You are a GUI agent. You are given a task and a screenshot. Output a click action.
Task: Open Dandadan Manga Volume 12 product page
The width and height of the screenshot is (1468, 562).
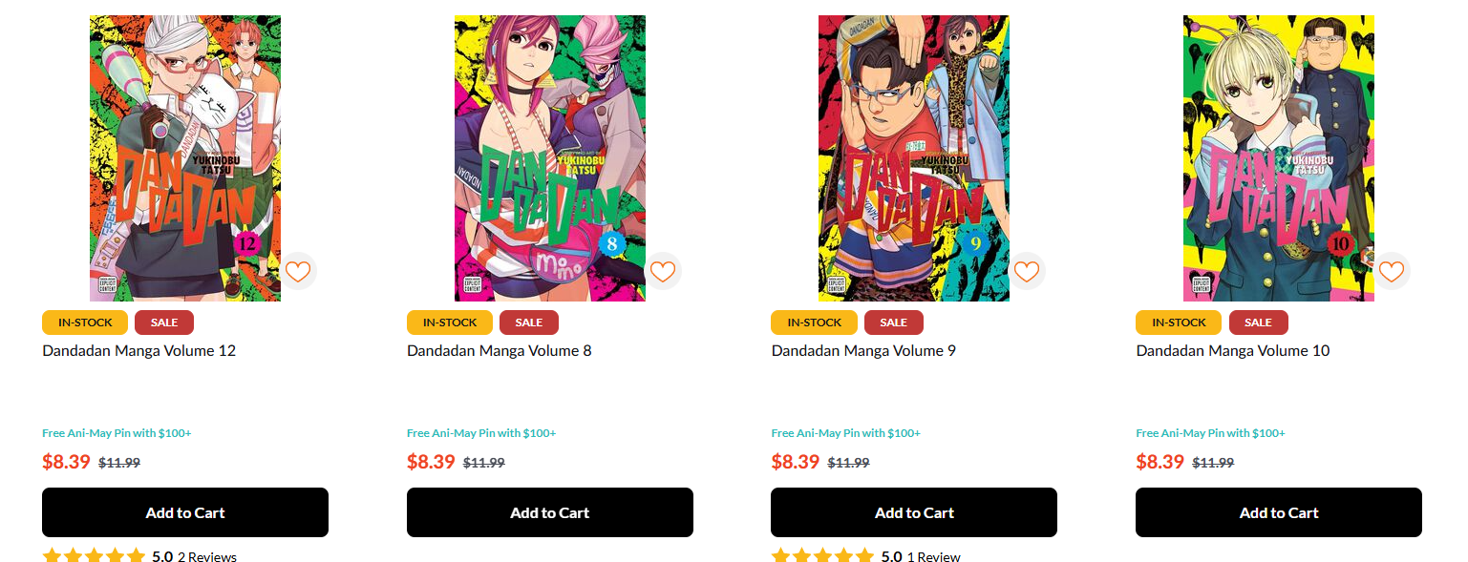pyautogui.click(x=138, y=350)
